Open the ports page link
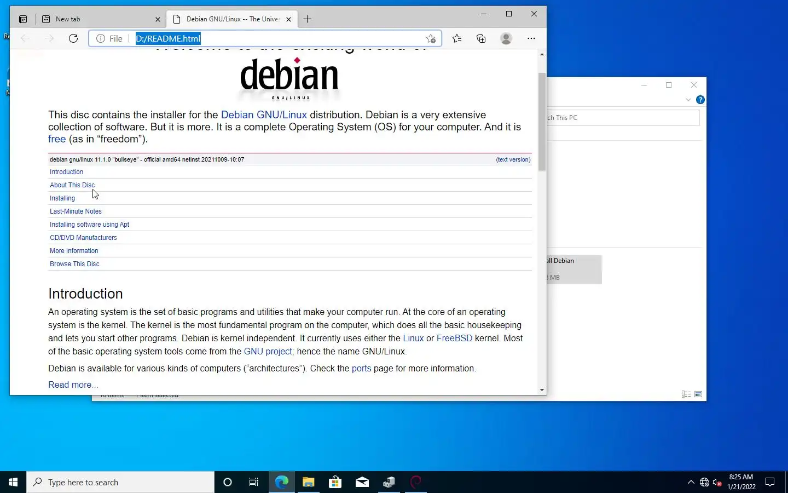 [x=361, y=369]
